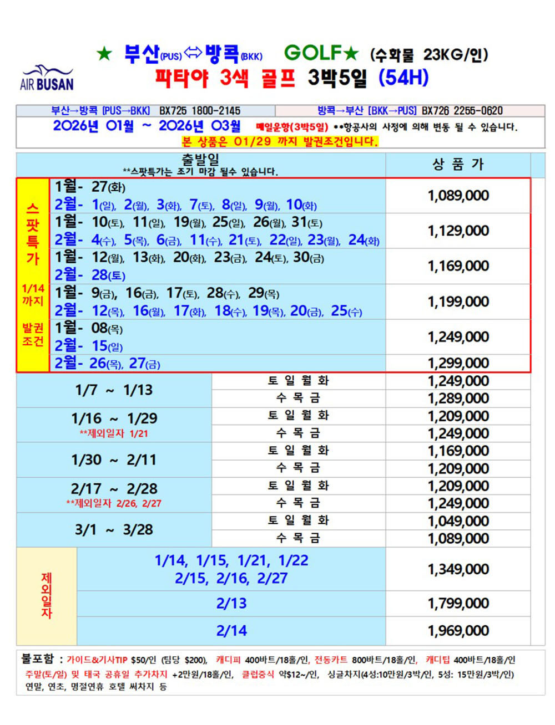This screenshot has width=555, height=725.
Task: Click the '**제외일자 2/26, 2/27' note
Action: click(x=114, y=503)
